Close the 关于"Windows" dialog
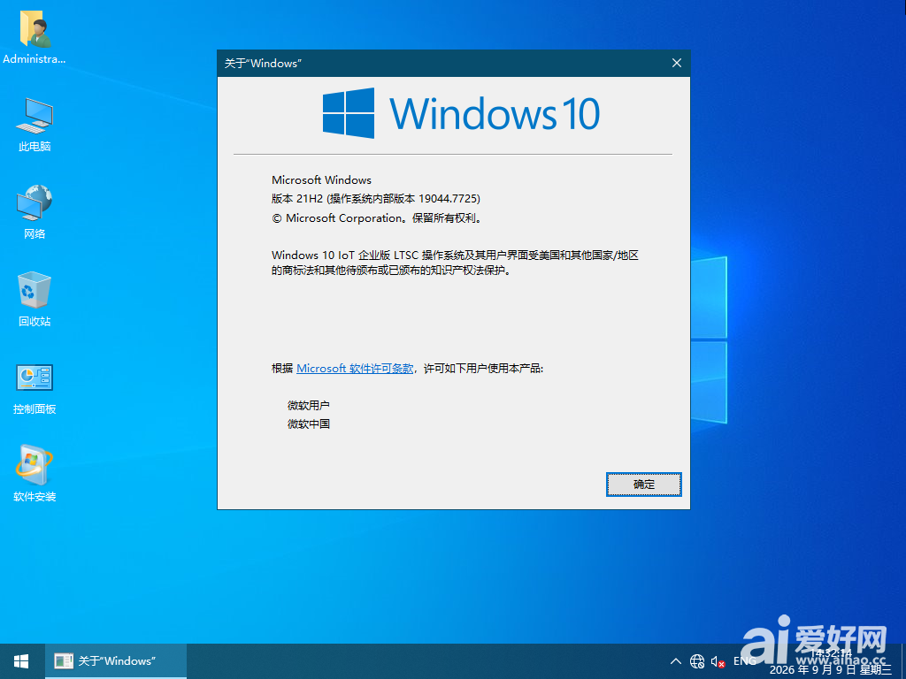Viewport: 906px width, 679px height. point(677,63)
